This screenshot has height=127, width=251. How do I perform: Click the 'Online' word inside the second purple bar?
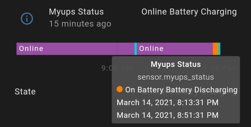(151, 49)
